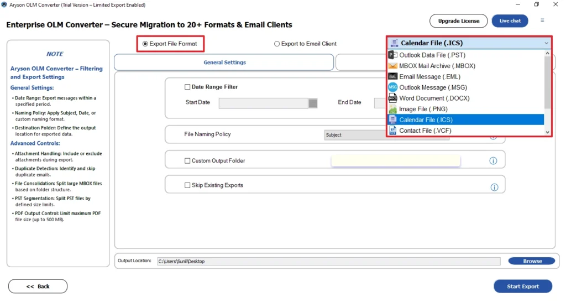Click the format list scroll-up arrow
This screenshot has height=302, width=566.
coord(548,53)
